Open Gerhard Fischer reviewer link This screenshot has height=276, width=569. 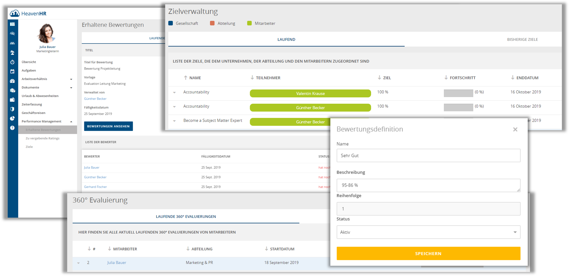click(95, 187)
